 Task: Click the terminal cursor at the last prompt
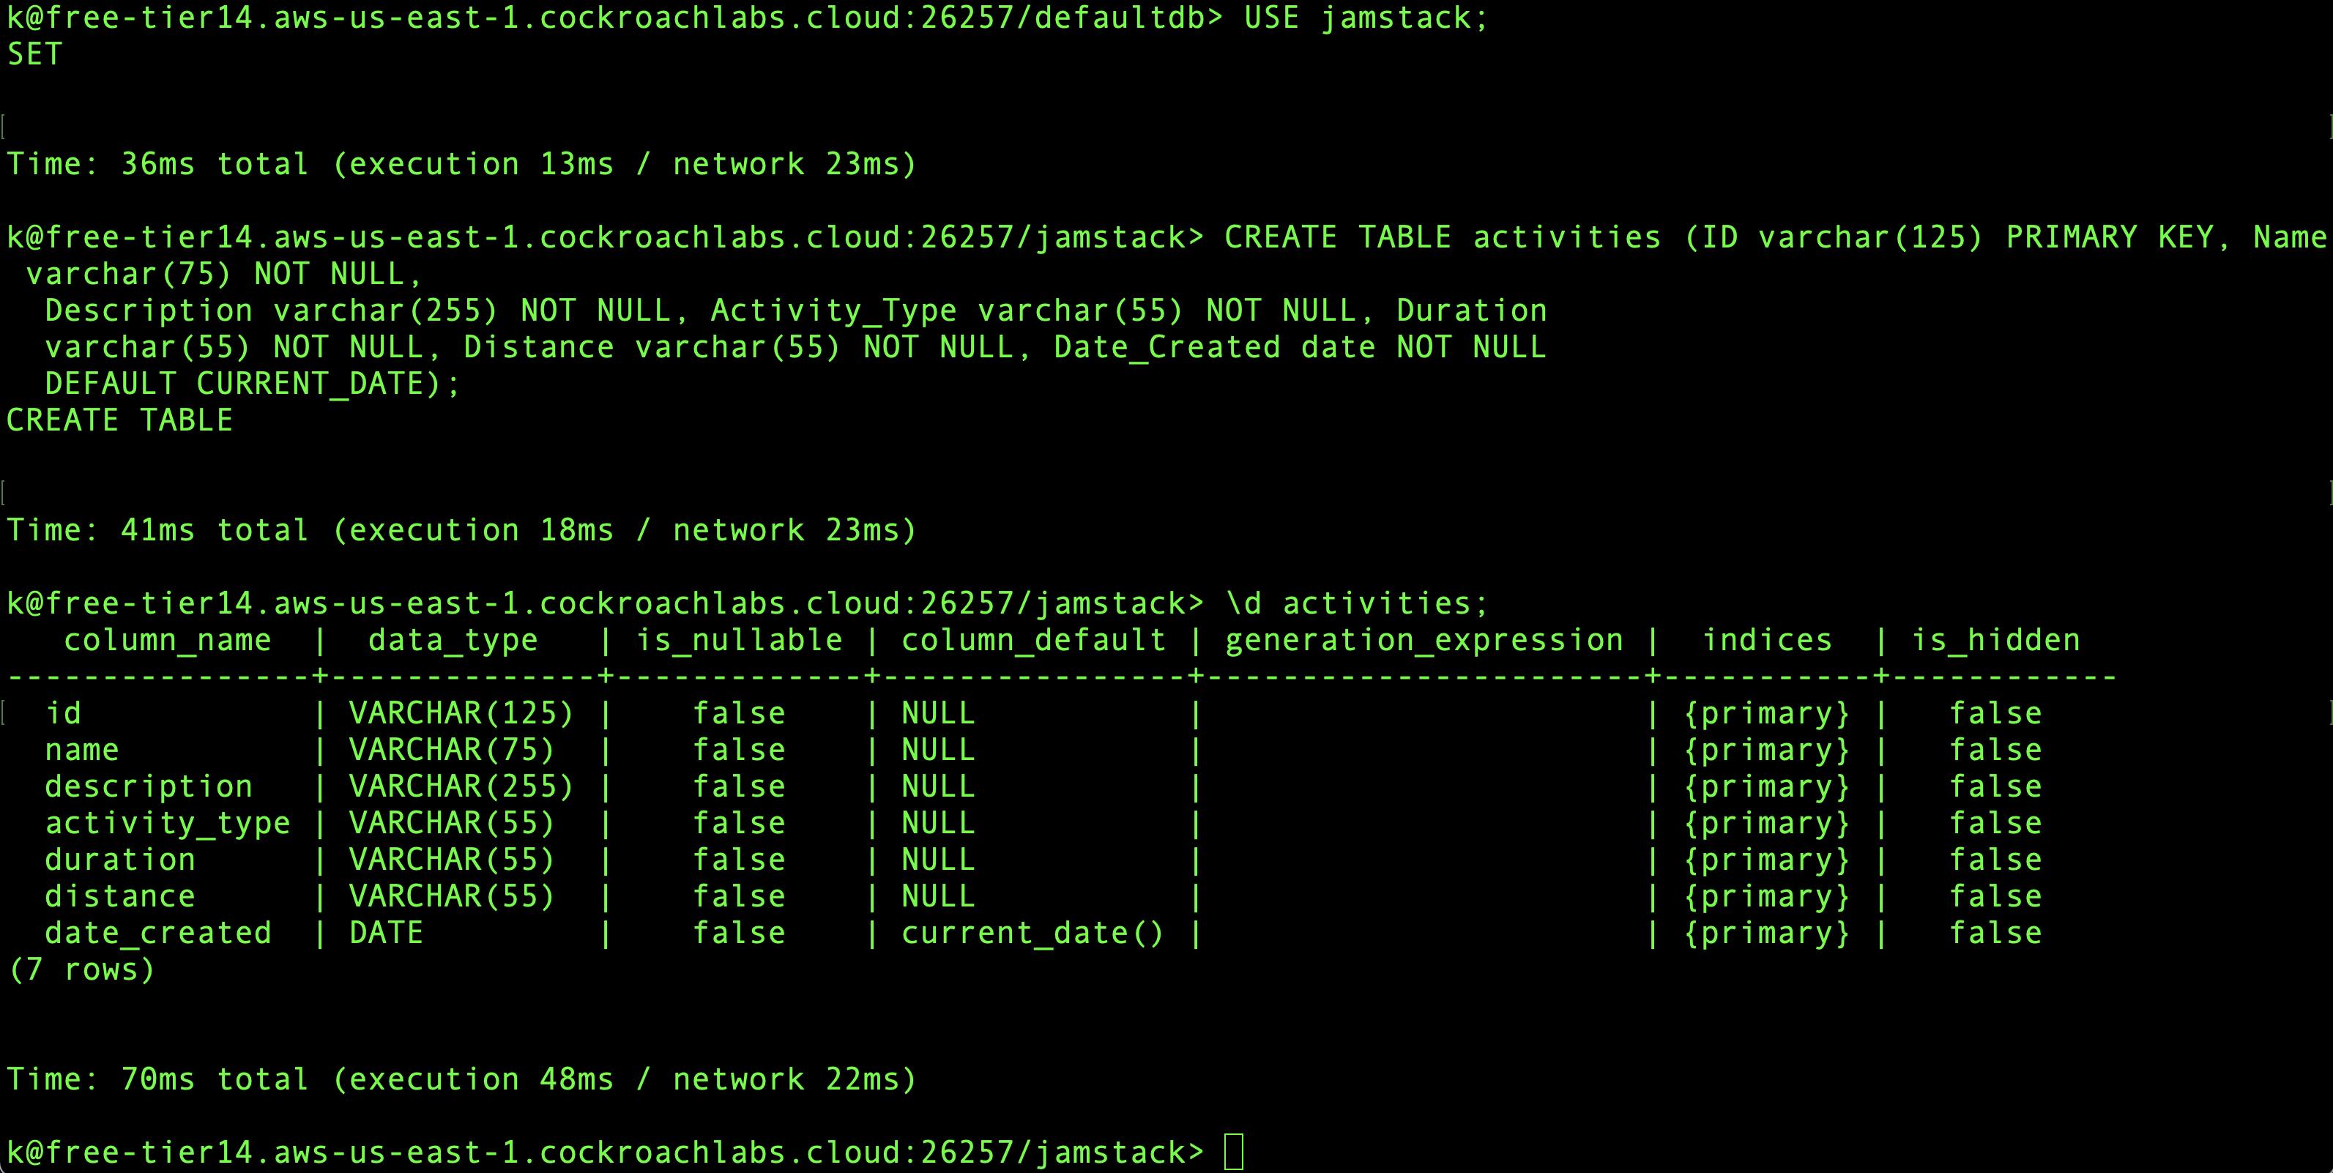coord(1234,1152)
